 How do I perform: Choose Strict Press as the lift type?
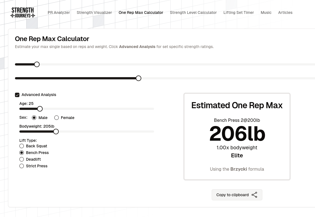click(x=22, y=166)
